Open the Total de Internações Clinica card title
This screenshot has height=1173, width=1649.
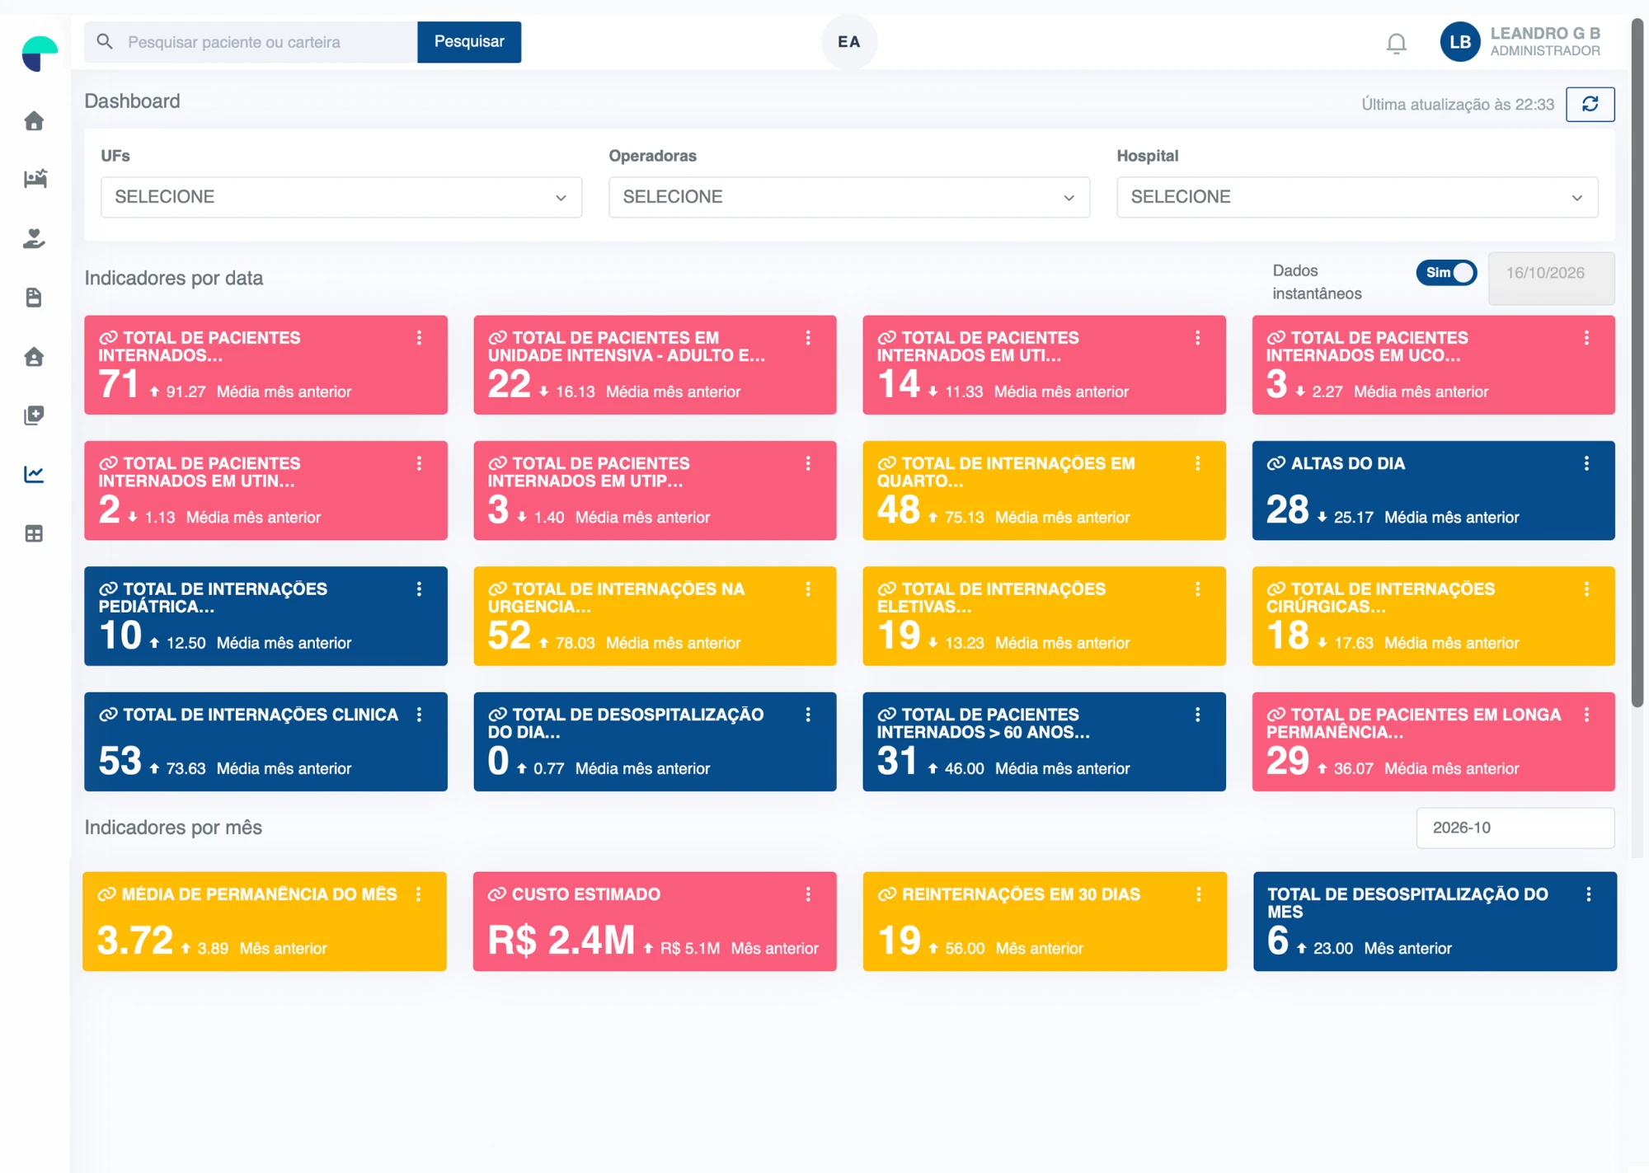[261, 715]
